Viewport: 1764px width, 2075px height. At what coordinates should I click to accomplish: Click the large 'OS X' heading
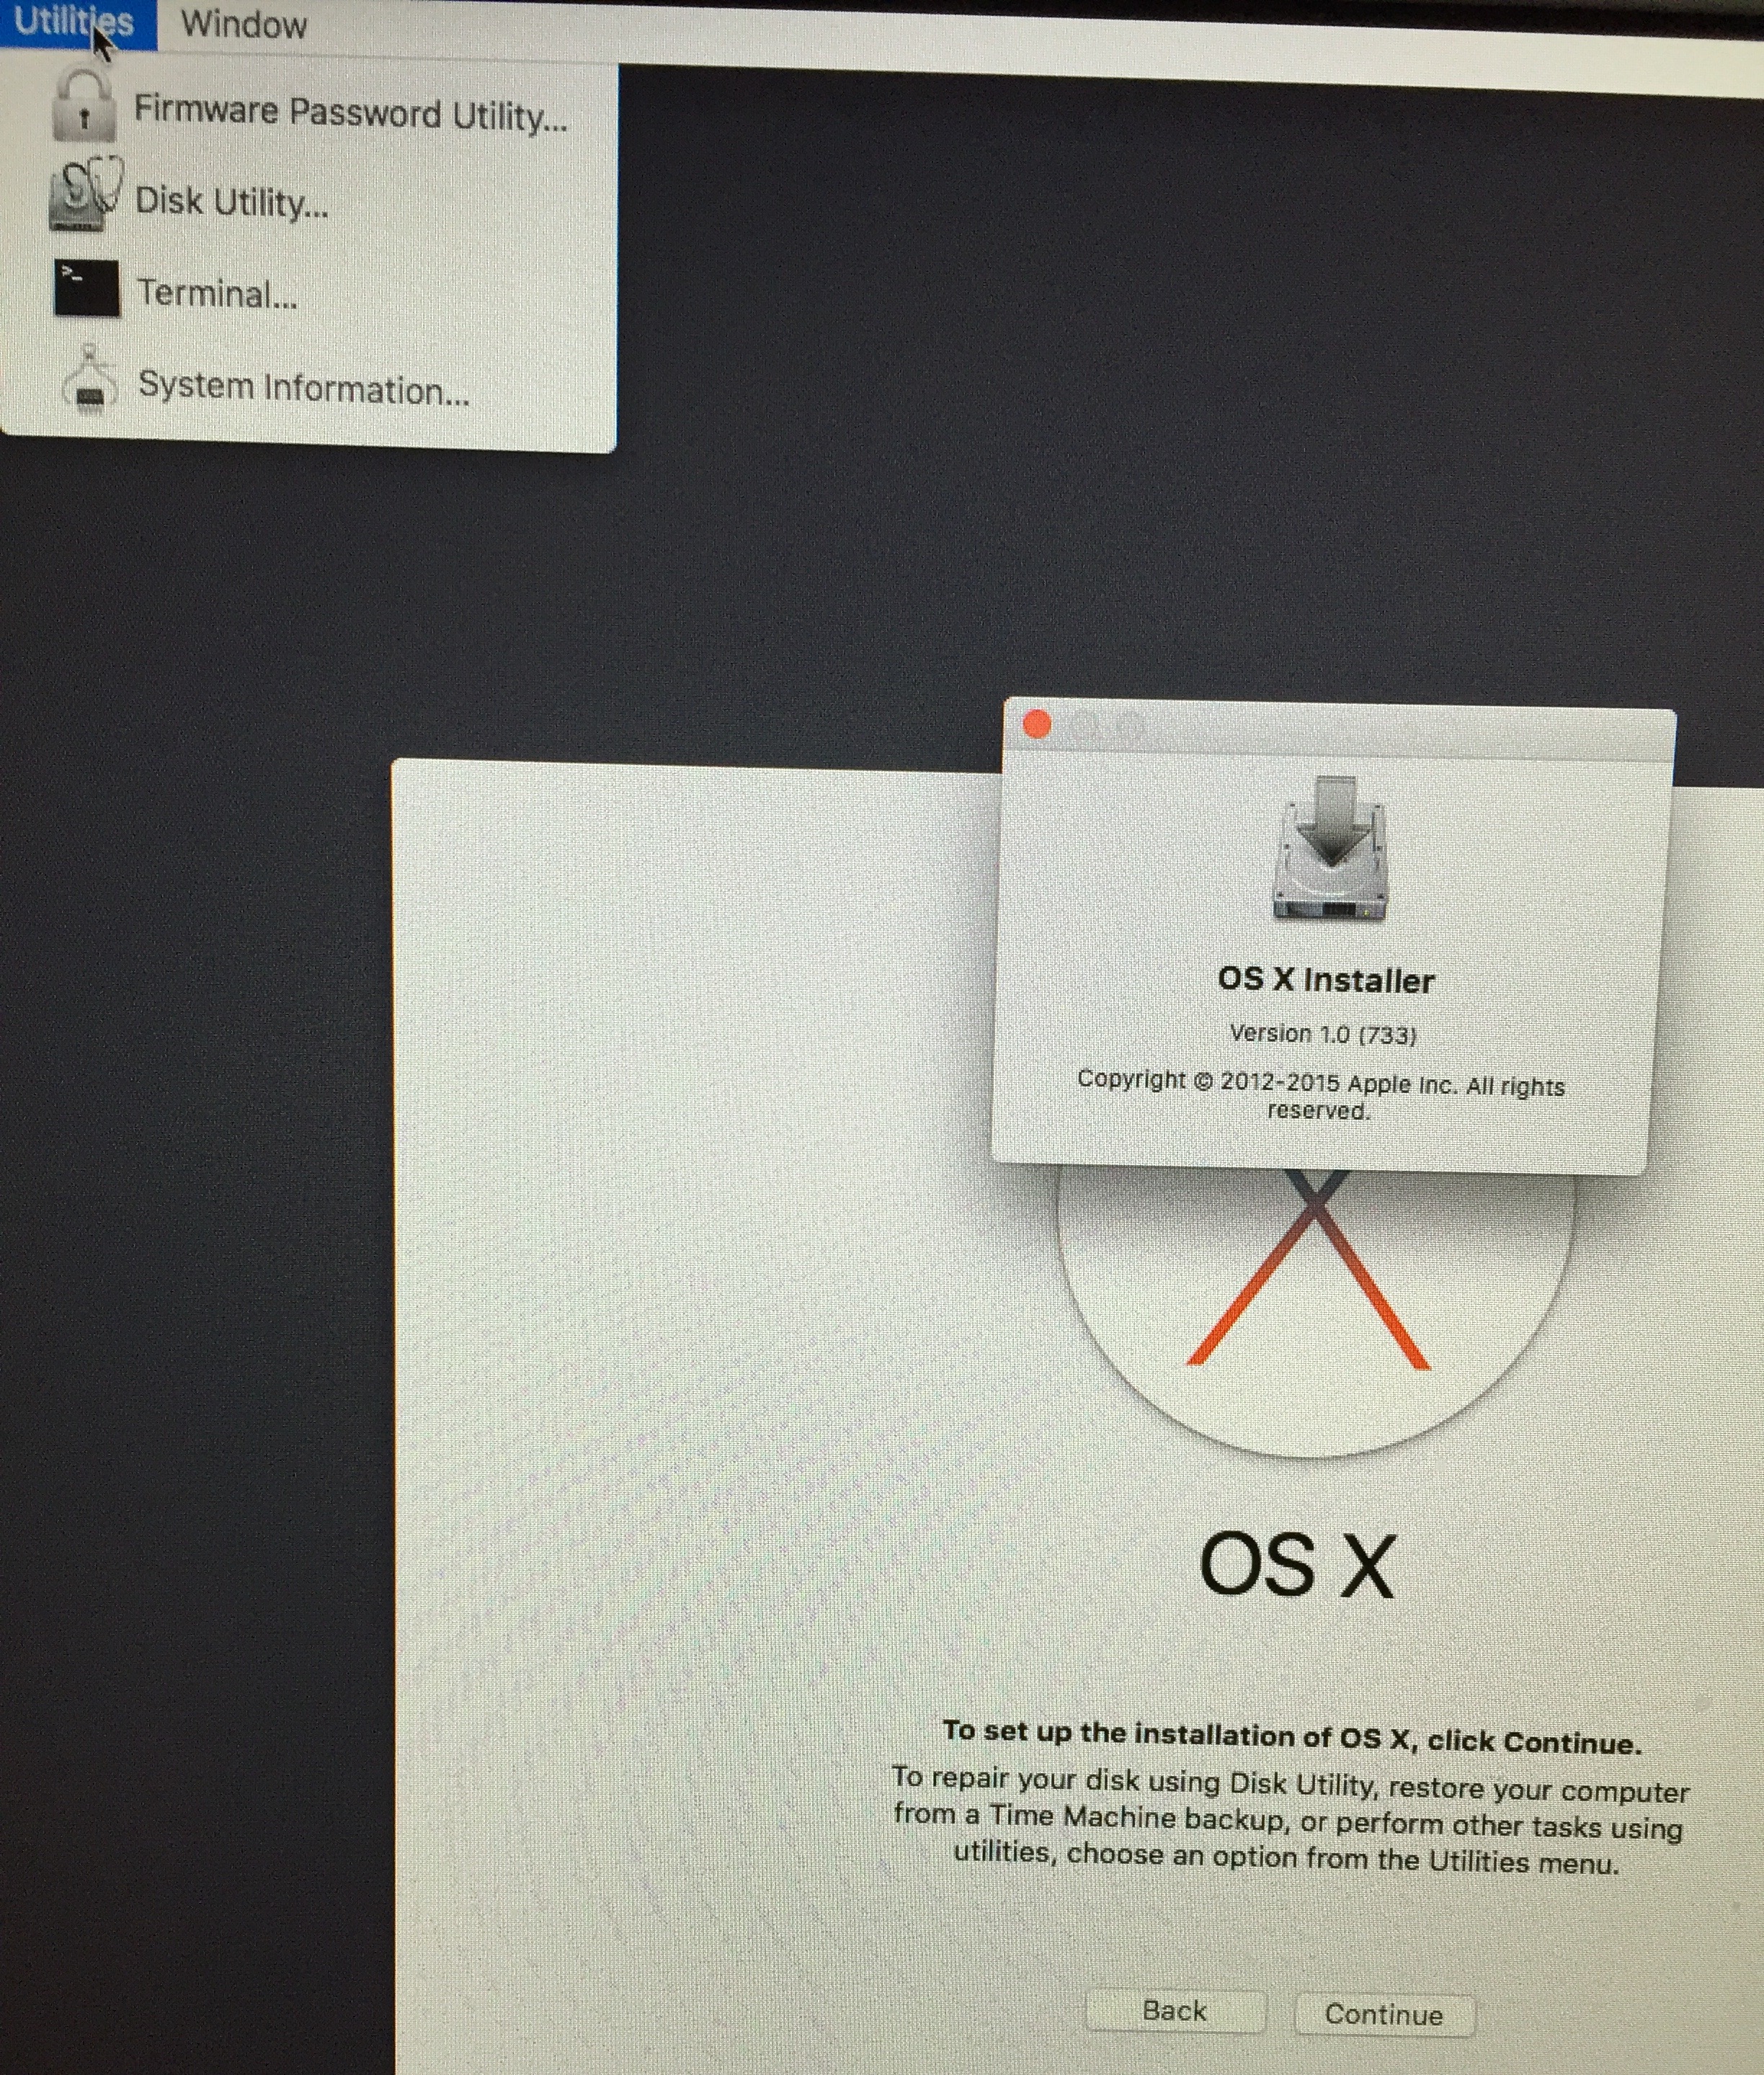click(x=1296, y=1565)
